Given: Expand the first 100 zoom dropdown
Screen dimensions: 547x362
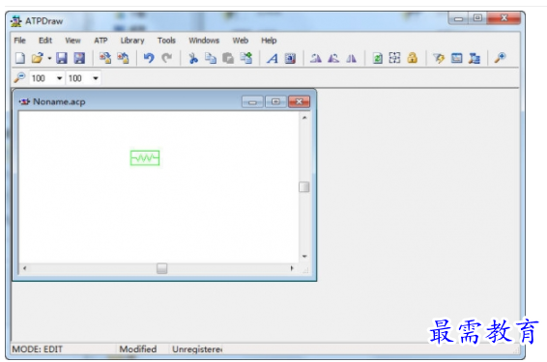Looking at the screenshot, I should click(60, 78).
